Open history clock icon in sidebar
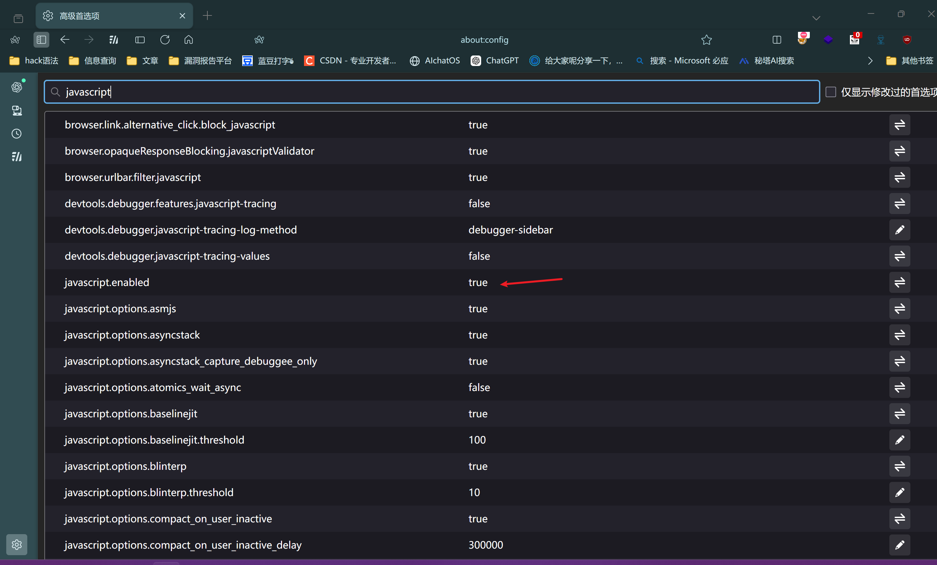The height and width of the screenshot is (565, 937). click(x=17, y=134)
